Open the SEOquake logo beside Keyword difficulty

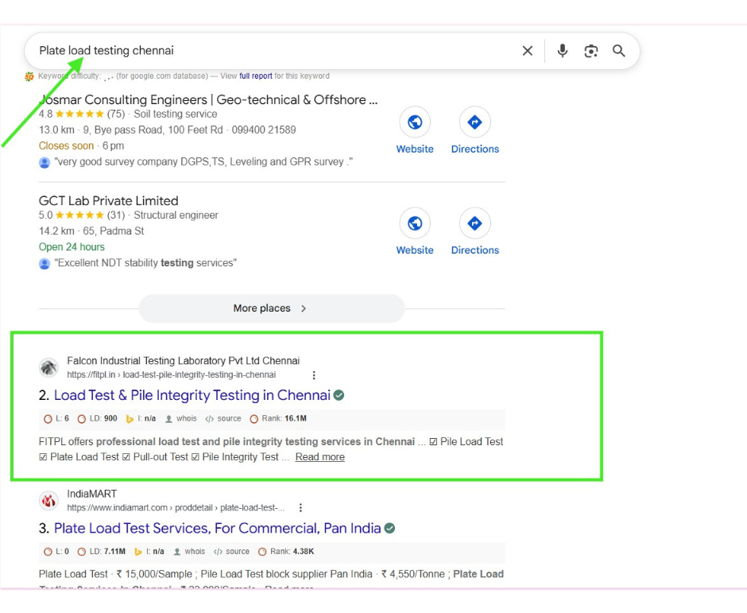click(29, 76)
